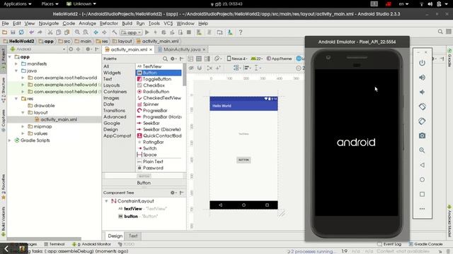Image resolution: width=453 pixels, height=254 pixels.
Task: Switch to Text editor tab
Action: click(x=133, y=236)
